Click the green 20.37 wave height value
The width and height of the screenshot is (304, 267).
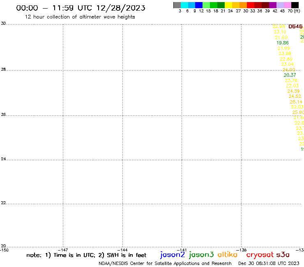[x=290, y=75]
